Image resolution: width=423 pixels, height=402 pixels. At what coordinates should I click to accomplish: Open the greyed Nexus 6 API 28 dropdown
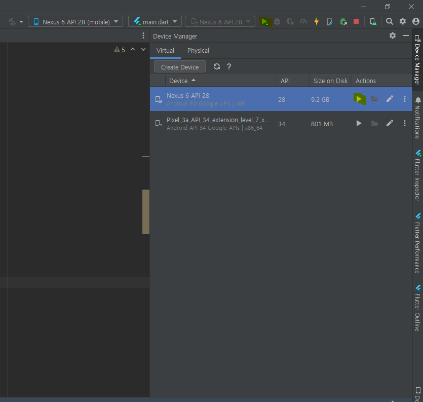pos(220,22)
